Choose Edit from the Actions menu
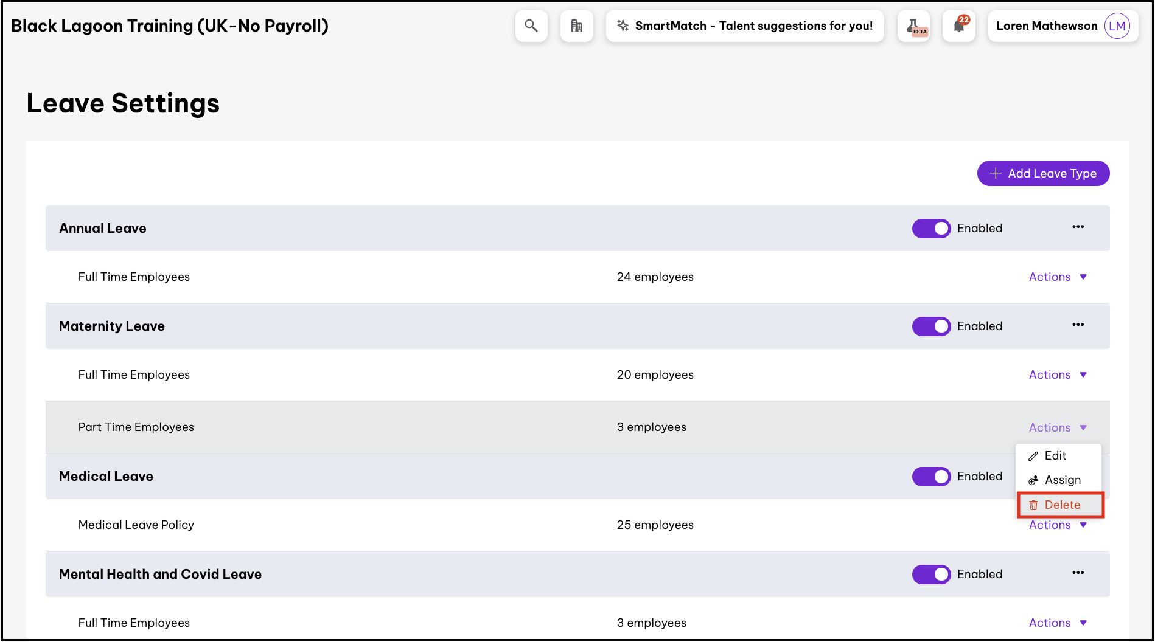The image size is (1155, 642). click(1055, 456)
